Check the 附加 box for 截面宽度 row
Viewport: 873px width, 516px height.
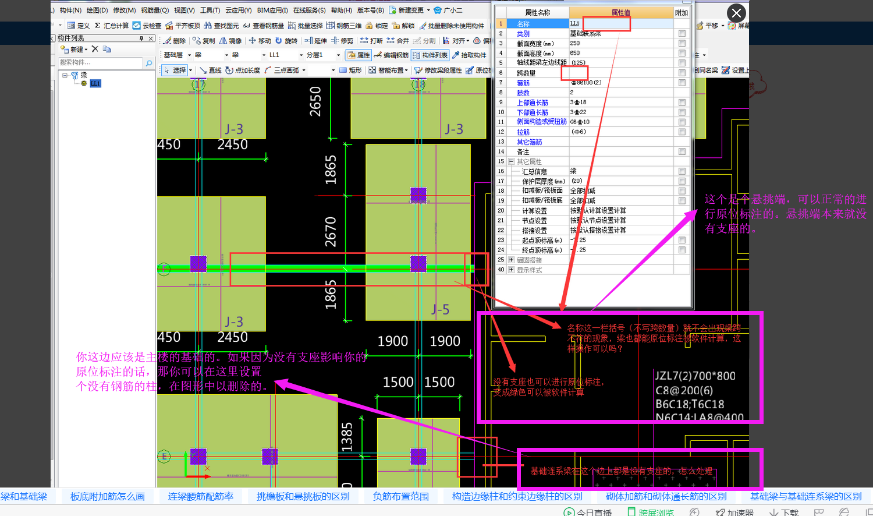[682, 43]
